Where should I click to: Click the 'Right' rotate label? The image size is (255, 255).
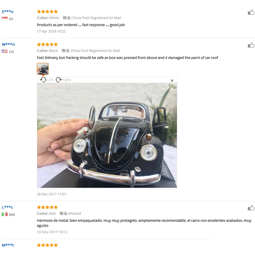(x=67, y=80)
